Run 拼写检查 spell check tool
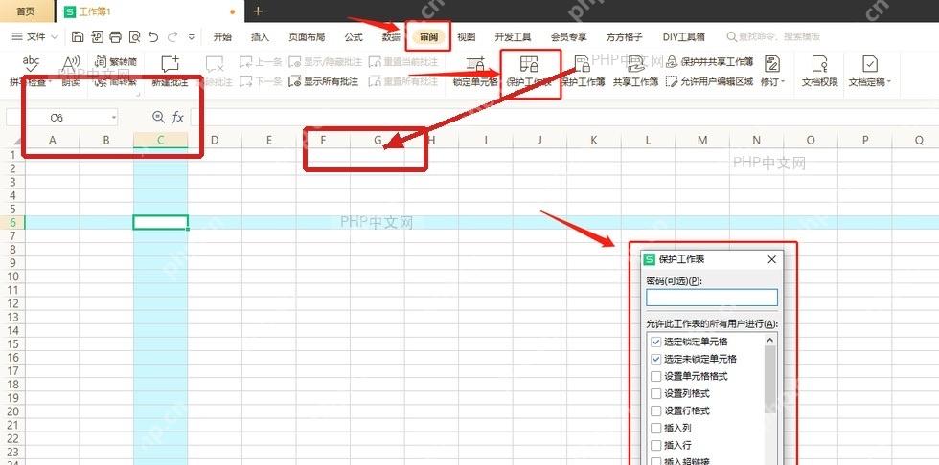This screenshot has height=465, width=939. (x=30, y=62)
